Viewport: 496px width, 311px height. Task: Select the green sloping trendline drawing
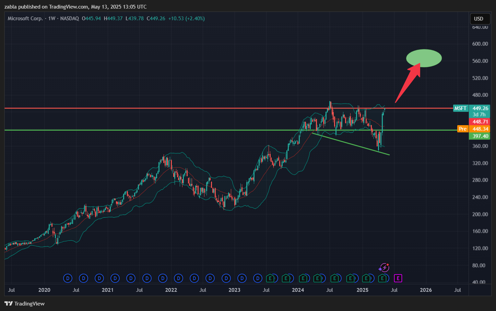[351, 144]
